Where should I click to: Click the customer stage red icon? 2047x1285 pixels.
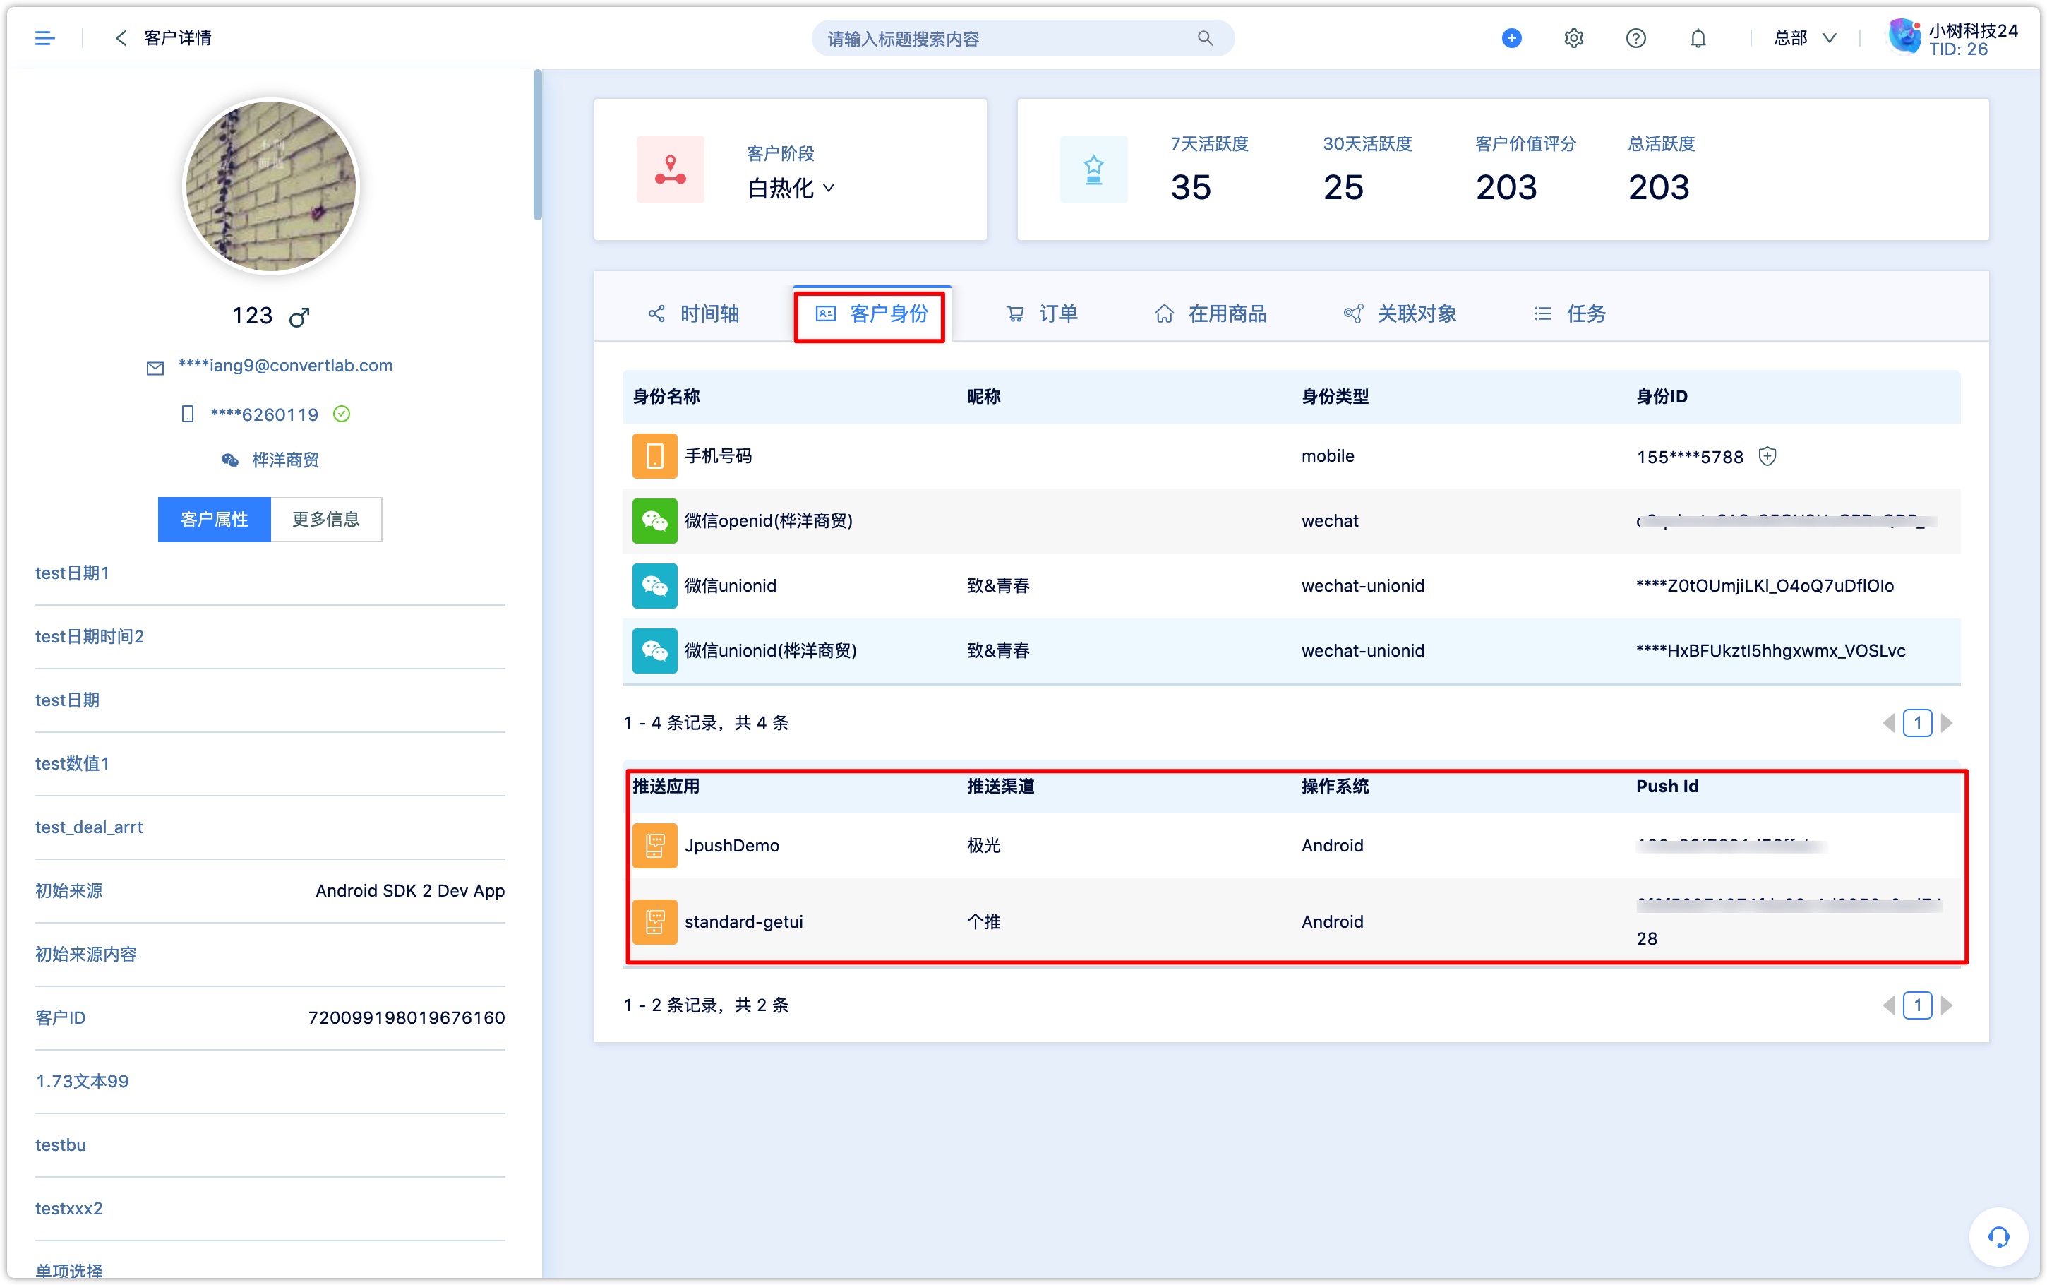click(x=670, y=169)
